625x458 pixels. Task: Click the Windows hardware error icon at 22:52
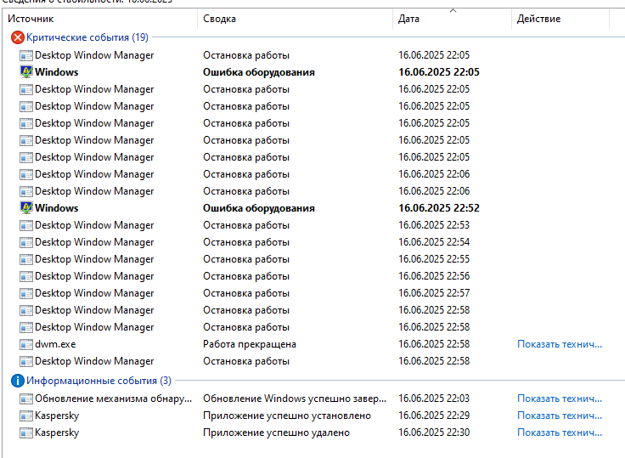coord(26,208)
